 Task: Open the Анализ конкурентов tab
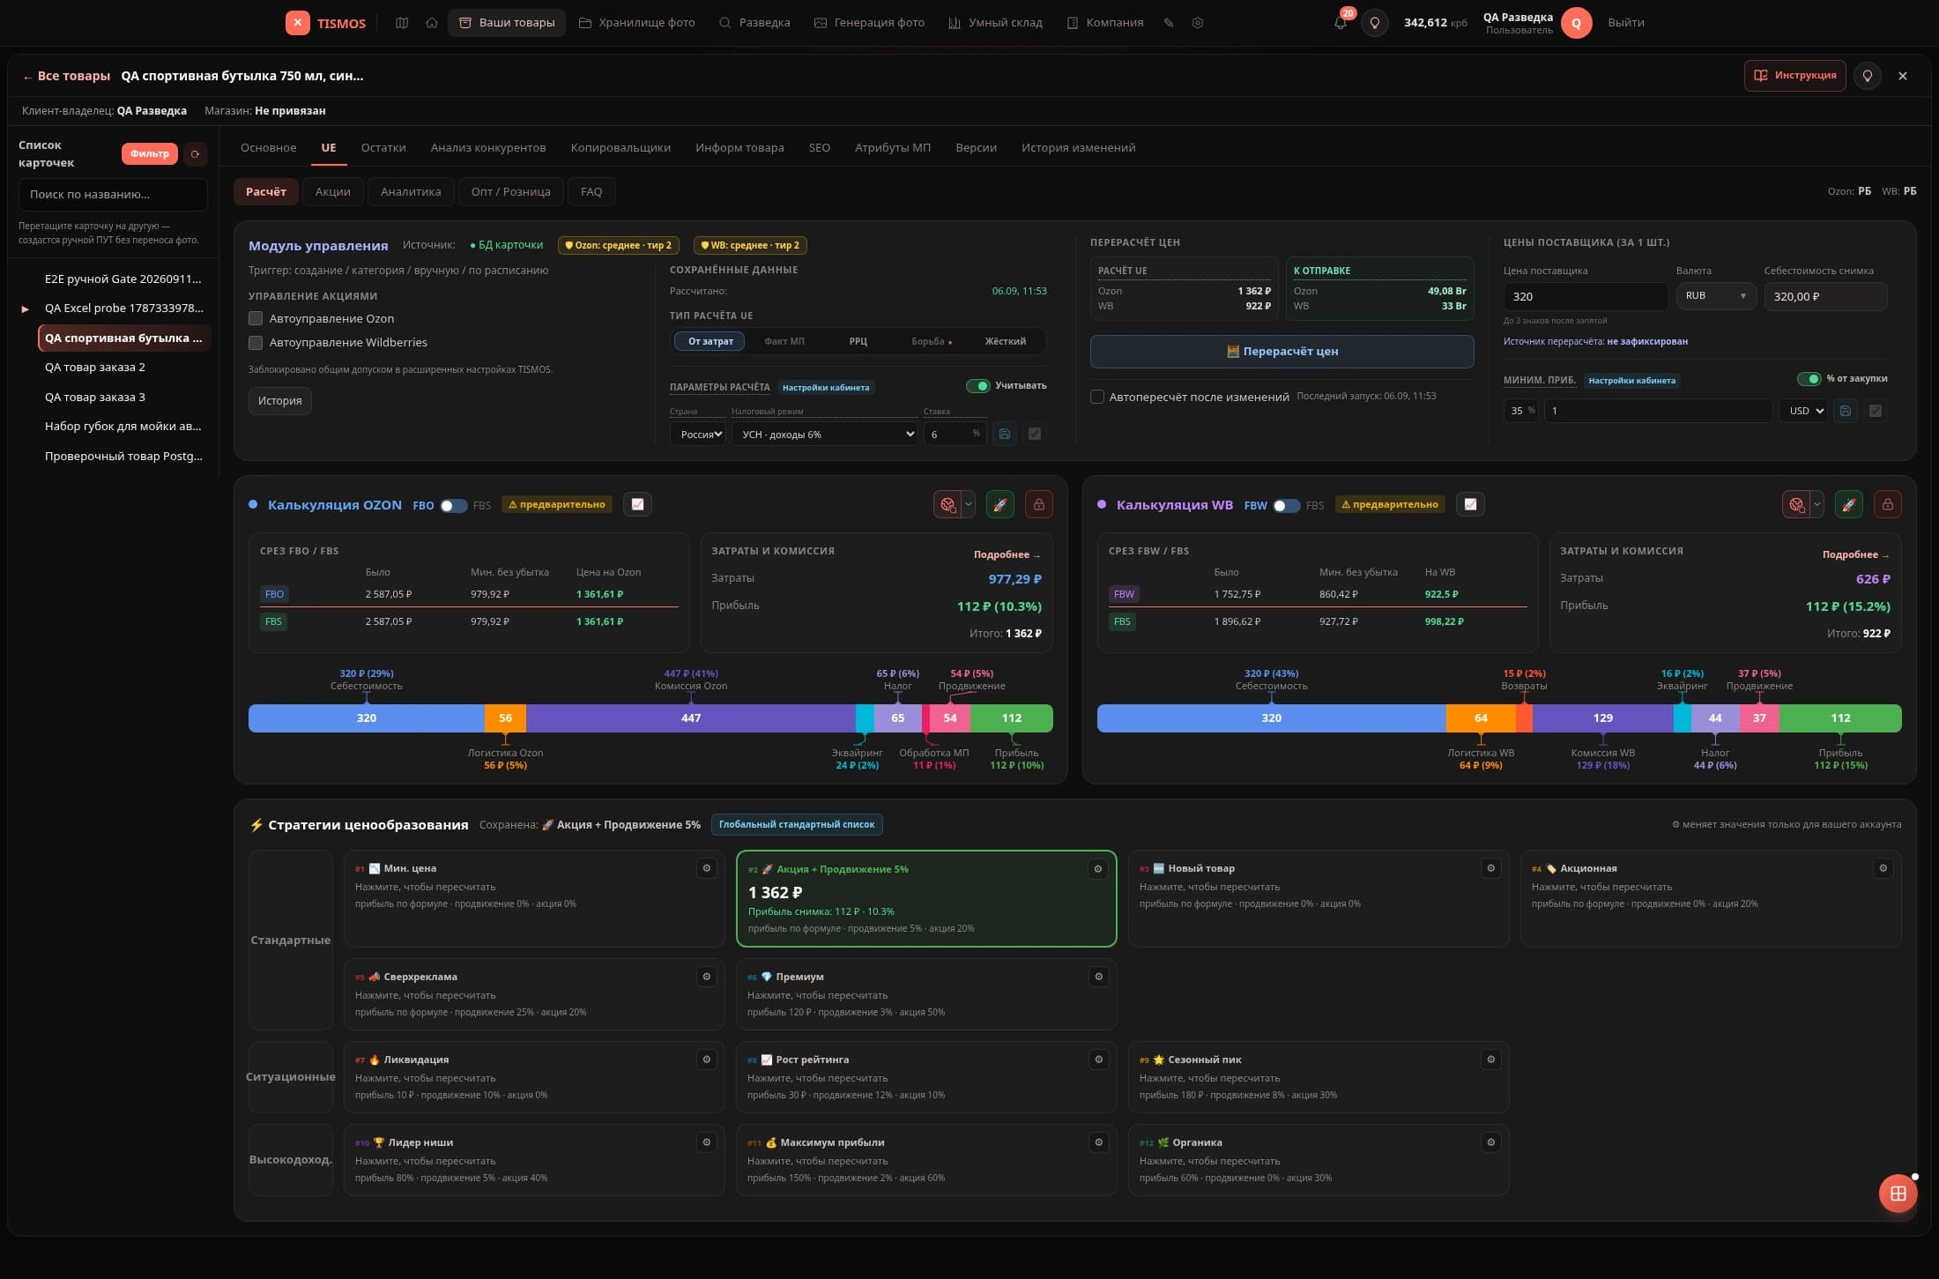488,147
